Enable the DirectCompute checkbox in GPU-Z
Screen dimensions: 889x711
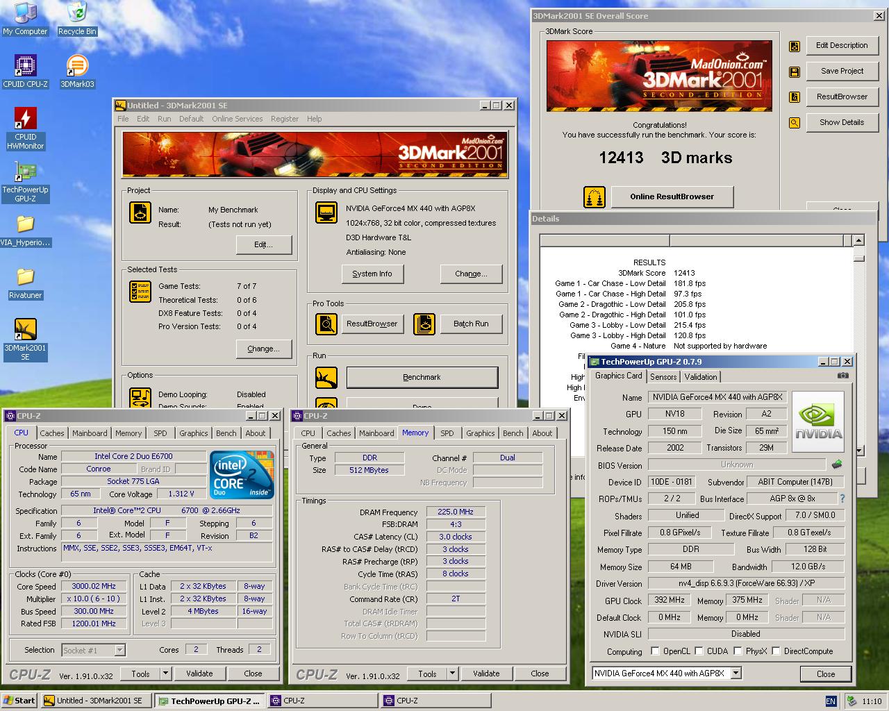(x=776, y=651)
